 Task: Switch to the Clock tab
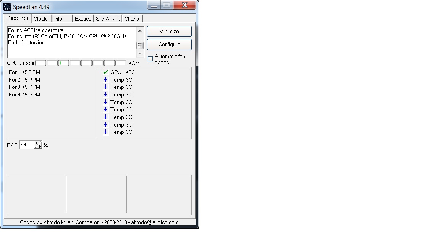coord(40,19)
